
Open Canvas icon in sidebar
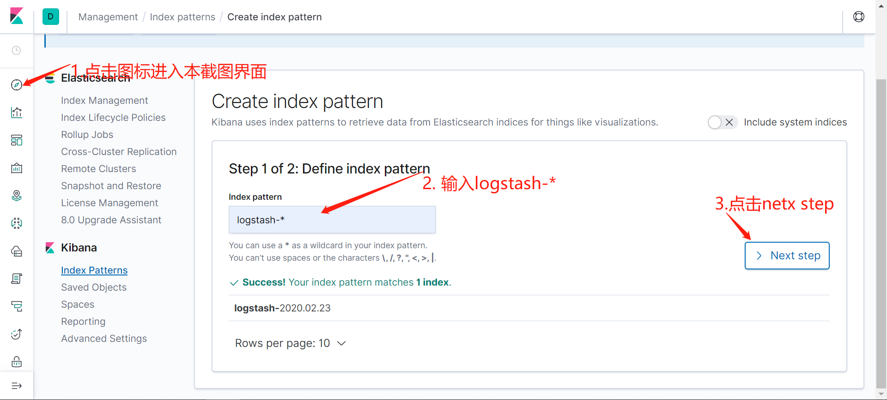pyautogui.click(x=17, y=168)
